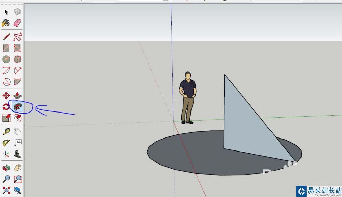Select the Move tool with red arrows

tap(6, 95)
